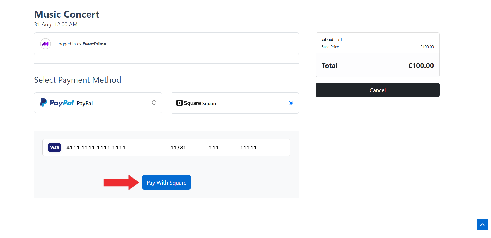Click the Visa card brand icon

[x=54, y=148]
